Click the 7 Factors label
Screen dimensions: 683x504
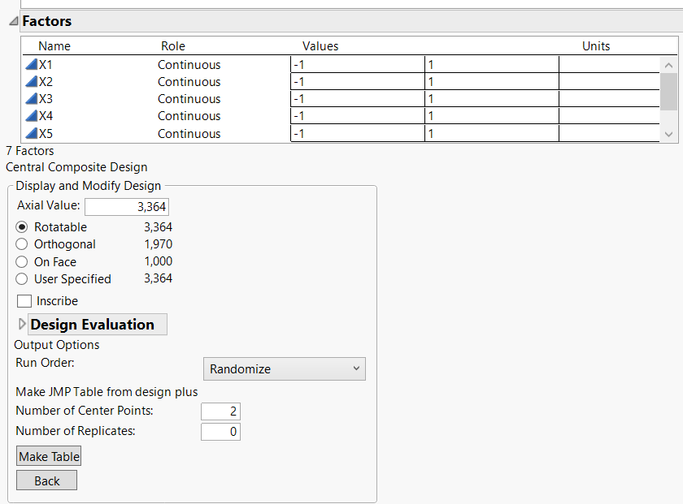click(30, 151)
